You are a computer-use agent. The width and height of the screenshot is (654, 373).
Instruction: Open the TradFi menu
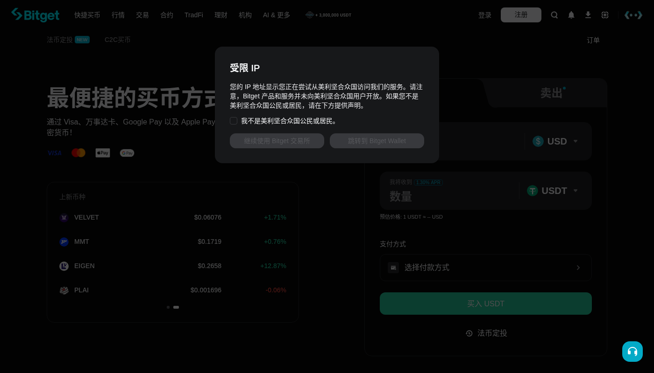[194, 15]
